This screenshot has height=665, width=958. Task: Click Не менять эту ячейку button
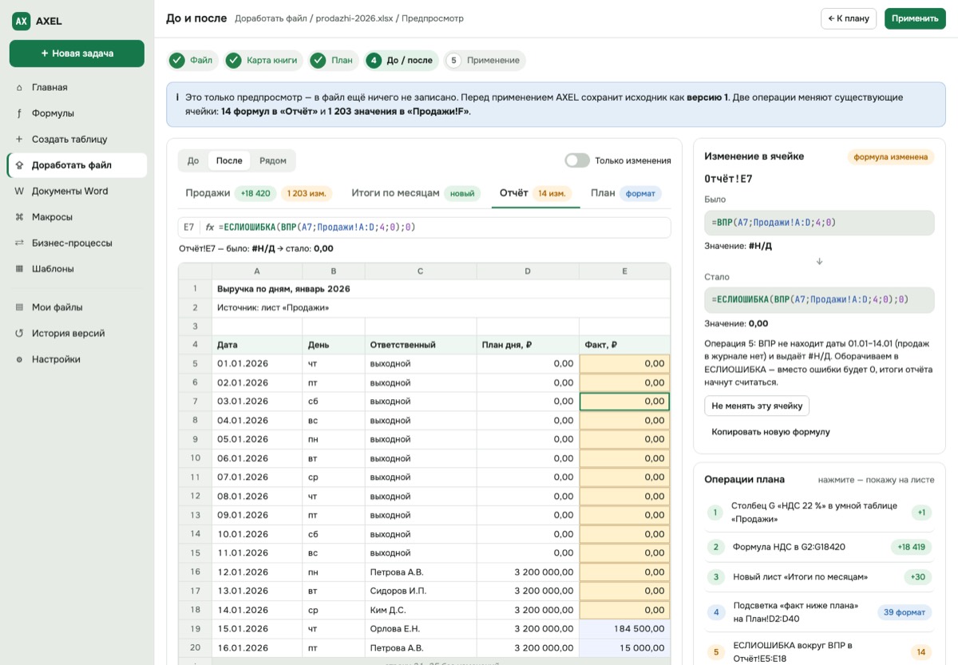(757, 406)
